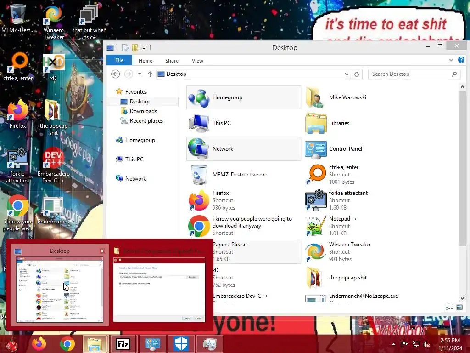The height and width of the screenshot is (353, 470).
Task: Select the 'ctrl+a, enter' shortcut in Explorer
Action: (x=360, y=175)
